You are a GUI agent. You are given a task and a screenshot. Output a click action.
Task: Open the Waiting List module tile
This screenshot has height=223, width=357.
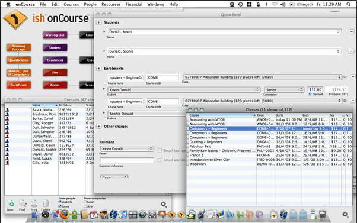[55, 35]
